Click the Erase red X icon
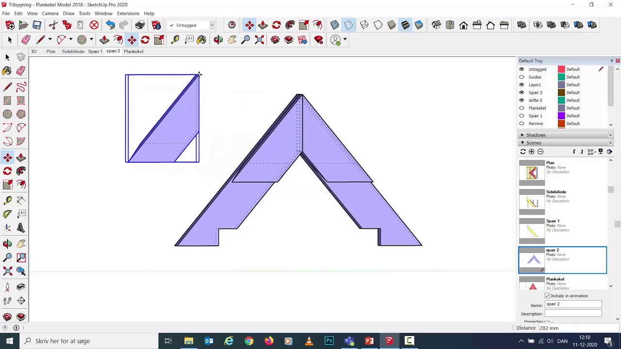Viewport: 621px width, 349px height. coord(94,25)
